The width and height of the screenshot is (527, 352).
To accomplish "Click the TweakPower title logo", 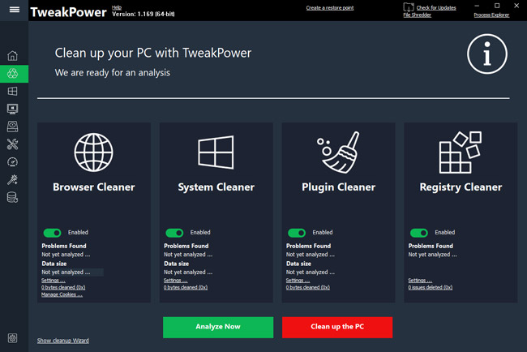I will (x=69, y=12).
